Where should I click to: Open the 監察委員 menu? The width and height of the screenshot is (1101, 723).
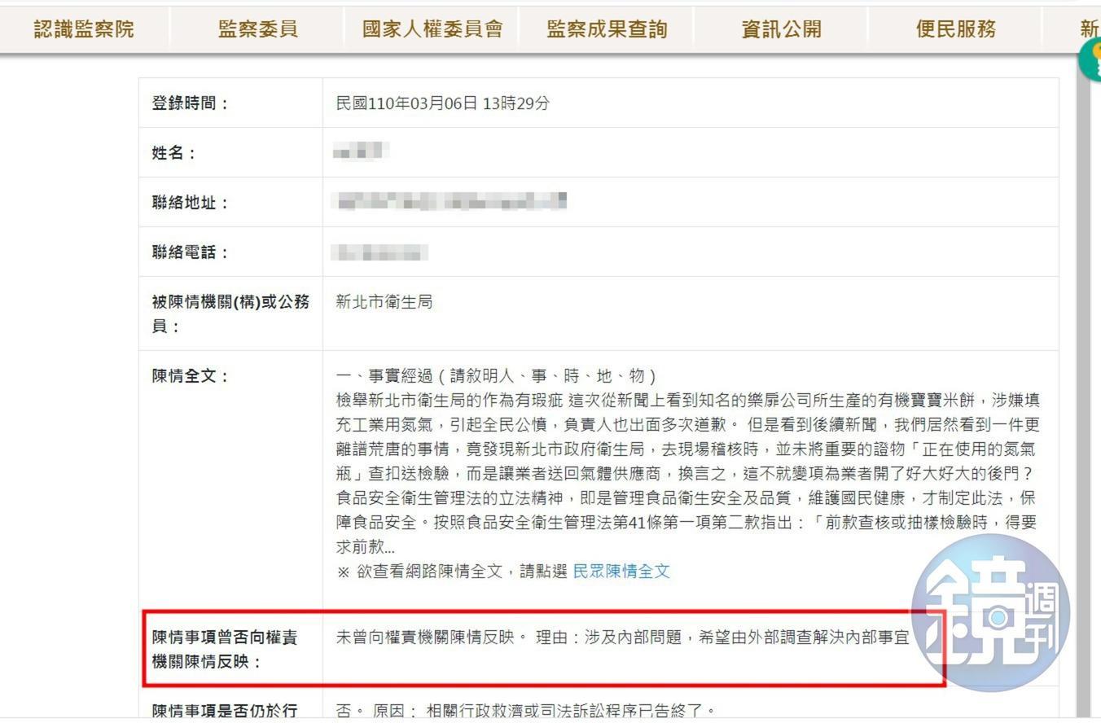[258, 29]
